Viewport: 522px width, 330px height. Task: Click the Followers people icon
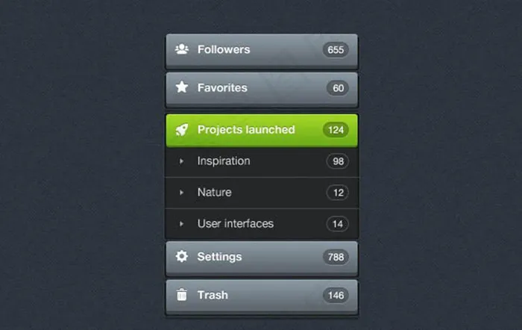(182, 49)
